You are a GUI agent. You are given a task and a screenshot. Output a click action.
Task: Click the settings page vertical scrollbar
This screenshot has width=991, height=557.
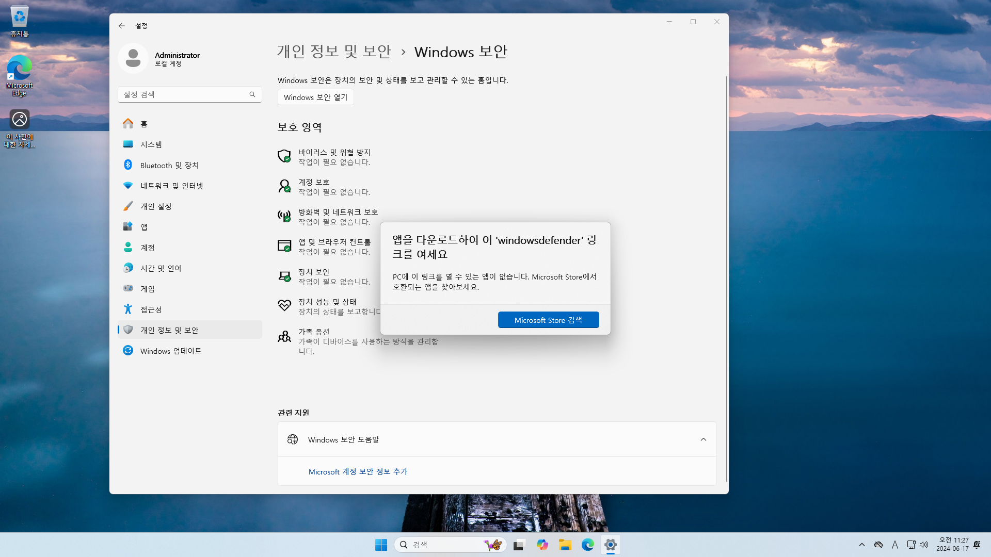(x=726, y=278)
